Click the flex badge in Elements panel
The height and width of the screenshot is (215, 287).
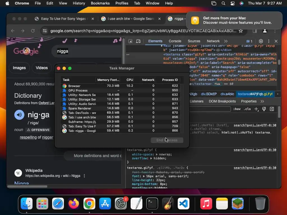[217, 84]
